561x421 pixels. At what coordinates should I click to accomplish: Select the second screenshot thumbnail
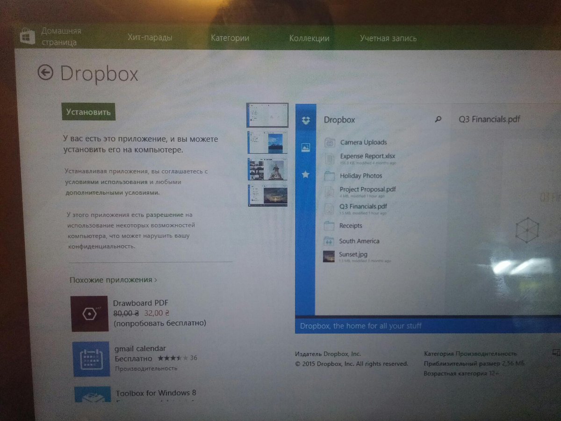pyautogui.click(x=267, y=143)
